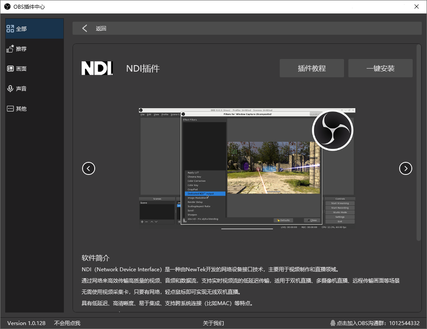Click the carousel indicator bar under screenshot

coord(247,229)
